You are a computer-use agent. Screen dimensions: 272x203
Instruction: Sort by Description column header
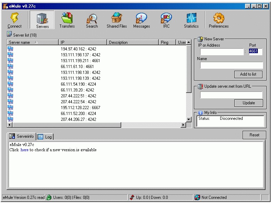click(x=133, y=42)
